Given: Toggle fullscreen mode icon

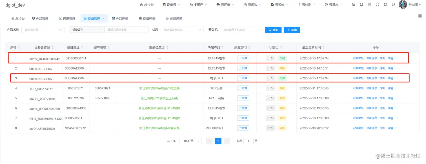Looking at the screenshot, I should click(x=378, y=5).
